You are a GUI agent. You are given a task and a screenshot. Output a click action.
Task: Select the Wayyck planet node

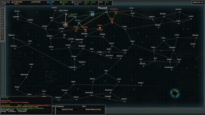(x=51, y=38)
